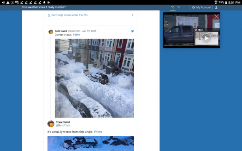Open Tom Baird's small avatar beside the tweet
Viewport: 242px width, 151px height.
[51, 32]
